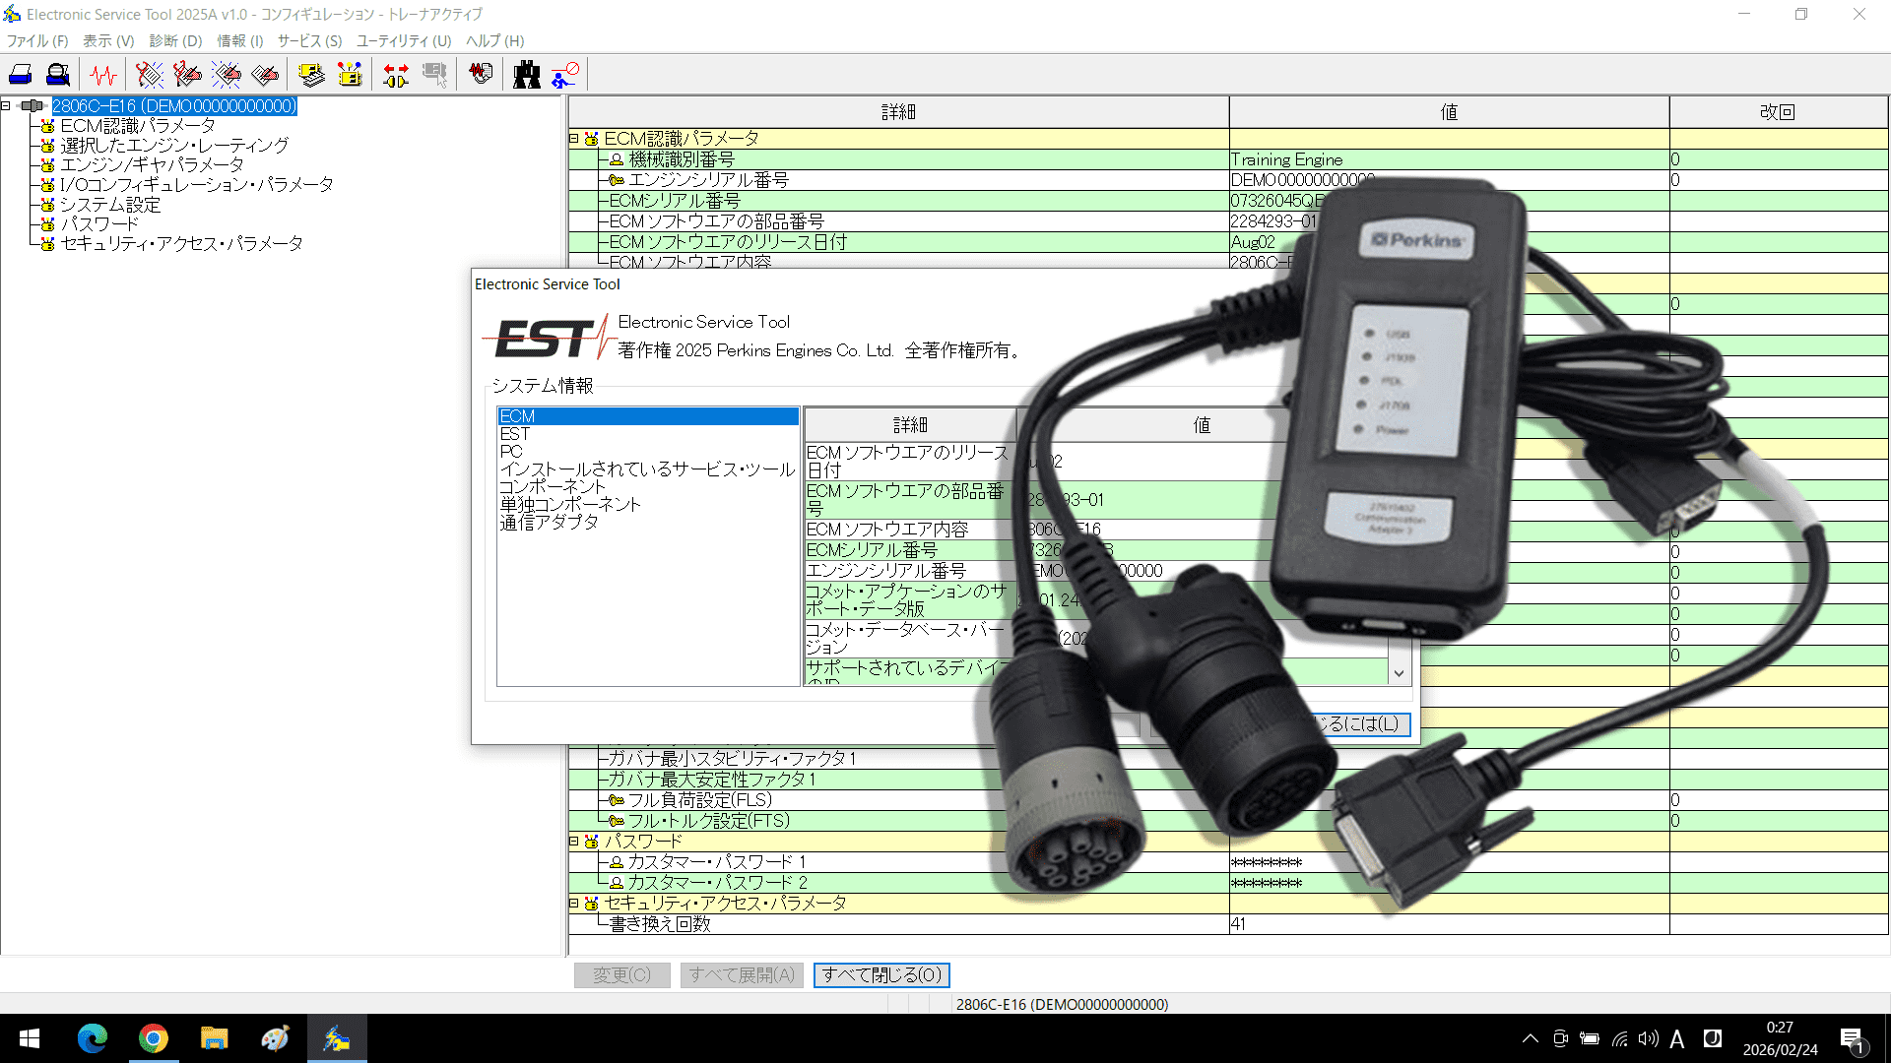Select I/Oコンフィギュレーション・パラメータ tree item
The width and height of the screenshot is (1891, 1063).
(x=196, y=185)
